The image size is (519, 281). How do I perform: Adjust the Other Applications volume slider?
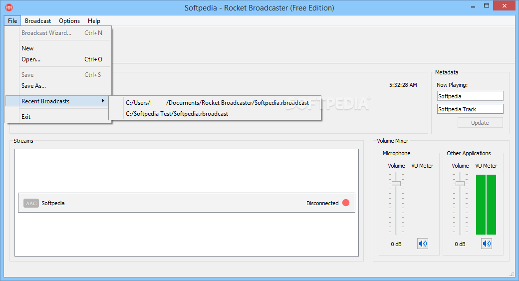coord(460,184)
